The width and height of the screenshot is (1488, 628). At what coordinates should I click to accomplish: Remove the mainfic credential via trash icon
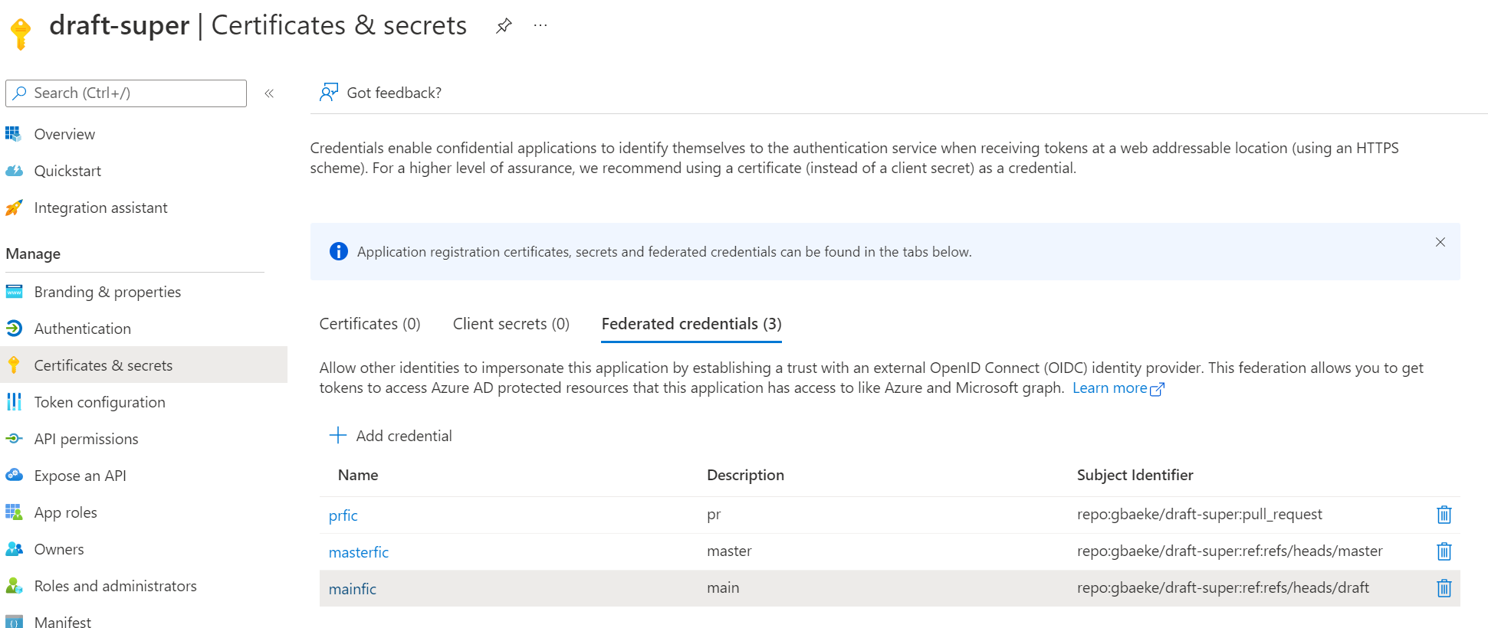pyautogui.click(x=1444, y=588)
